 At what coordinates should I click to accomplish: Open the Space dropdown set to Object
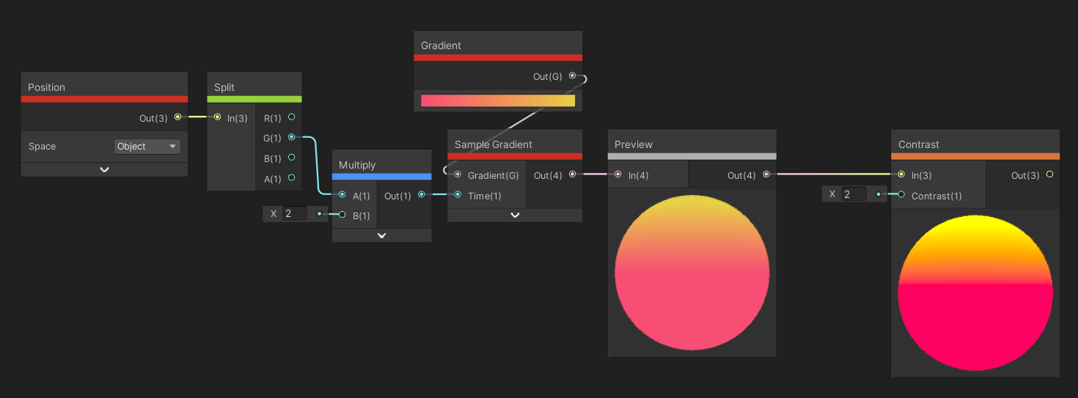pyautogui.click(x=147, y=147)
